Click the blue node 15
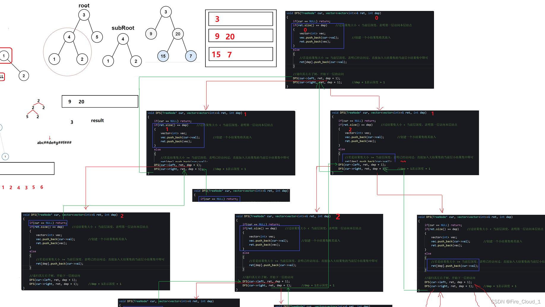 coord(163,56)
